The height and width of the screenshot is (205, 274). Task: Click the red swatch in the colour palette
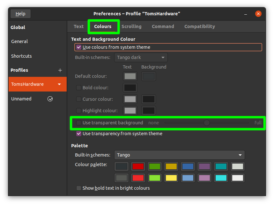coord(138,166)
